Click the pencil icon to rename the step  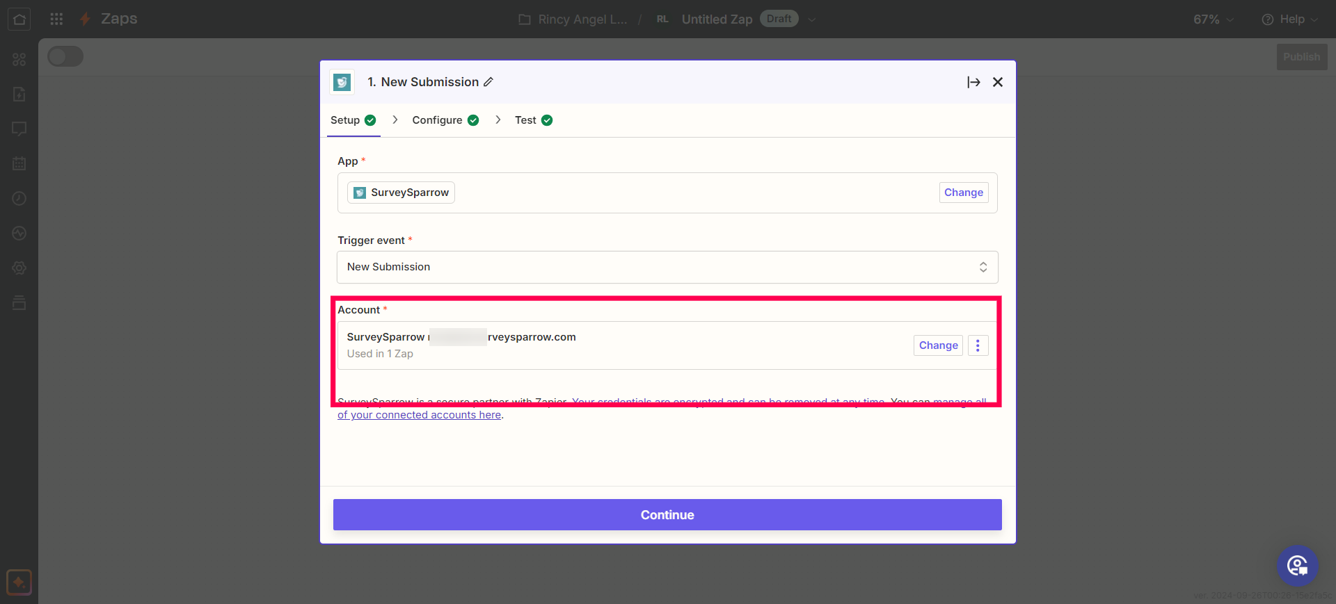pos(488,82)
